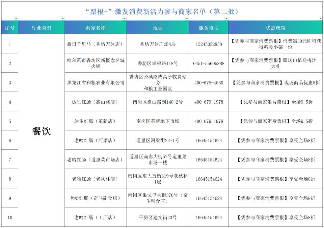Select the 享受全场8折 policy for 工厂店
The width and height of the screenshot is (324, 228).
click(x=275, y=217)
